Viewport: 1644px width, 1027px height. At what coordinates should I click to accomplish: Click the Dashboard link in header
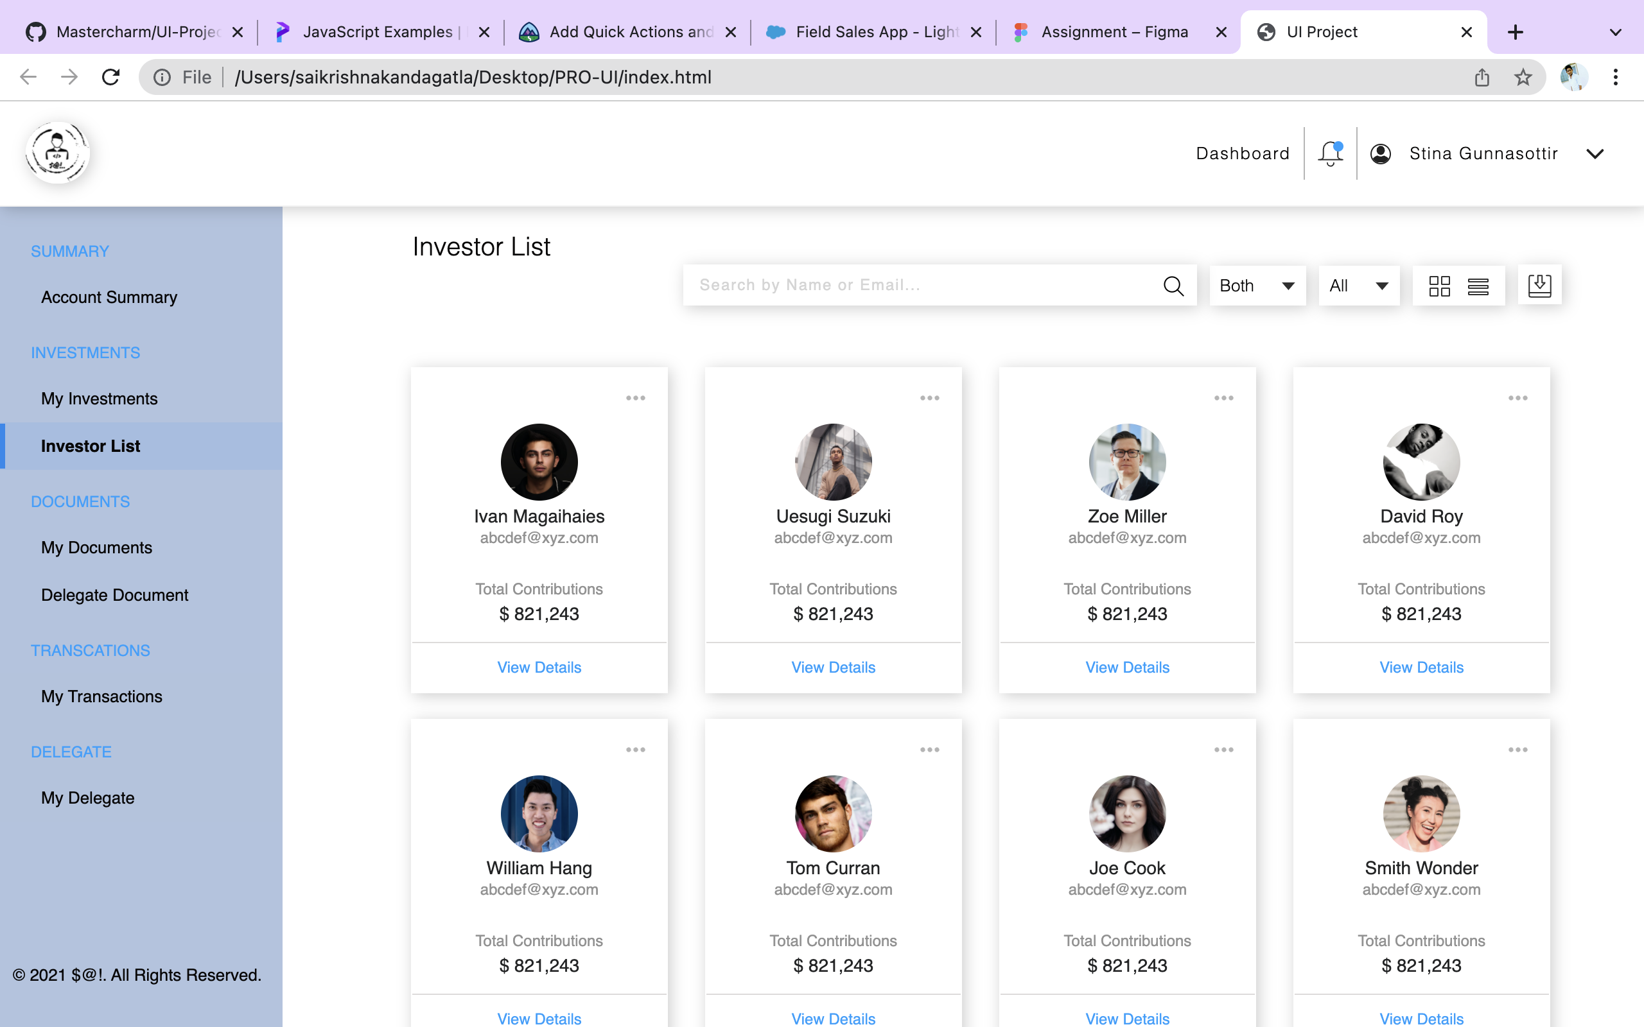(1243, 153)
